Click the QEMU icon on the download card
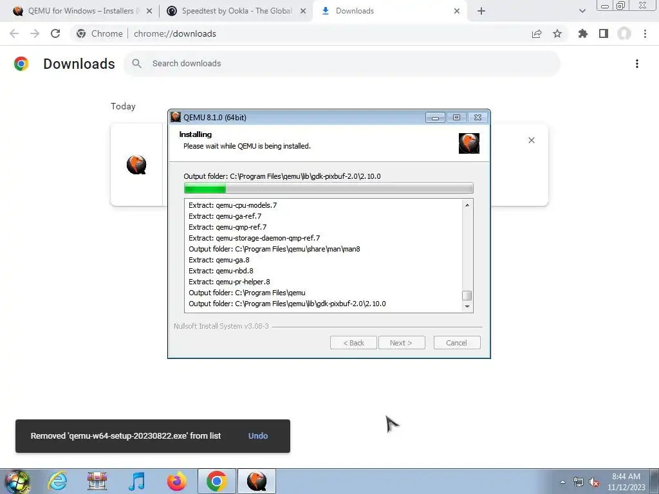 [136, 164]
